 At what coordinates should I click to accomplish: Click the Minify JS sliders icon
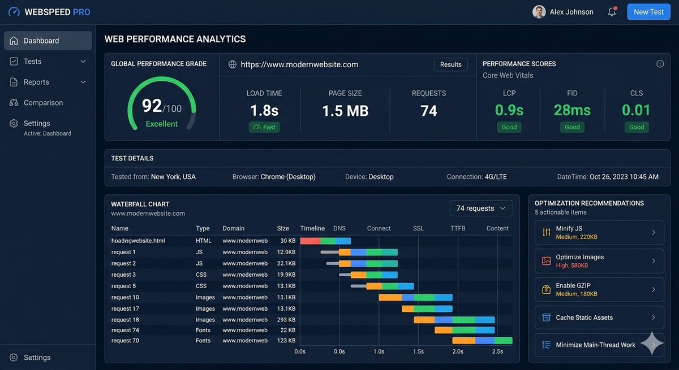point(546,232)
